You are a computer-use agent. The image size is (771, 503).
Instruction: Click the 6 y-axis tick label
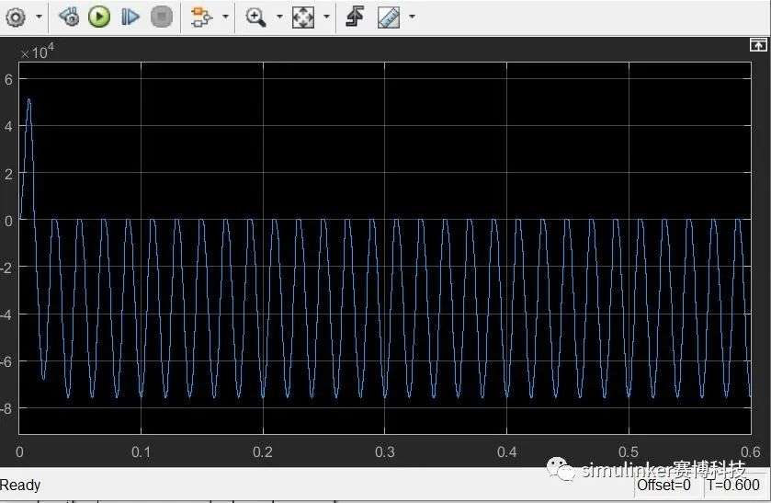tap(8, 79)
